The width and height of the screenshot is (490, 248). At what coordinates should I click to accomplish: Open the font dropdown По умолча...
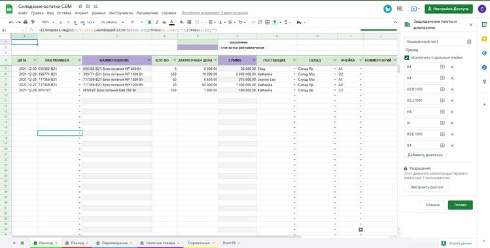(112, 22)
